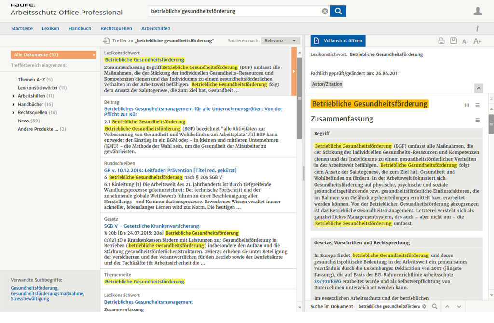Search related term Gesundheitsförderungsmaßnahme
The image size is (494, 323).
click(x=48, y=293)
